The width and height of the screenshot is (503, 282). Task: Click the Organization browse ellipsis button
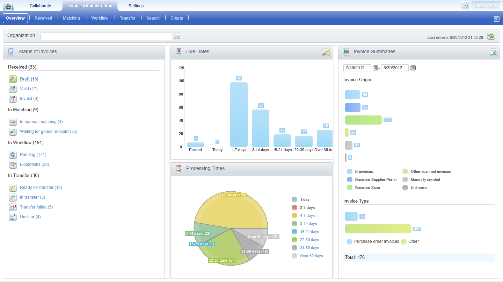(x=177, y=36)
